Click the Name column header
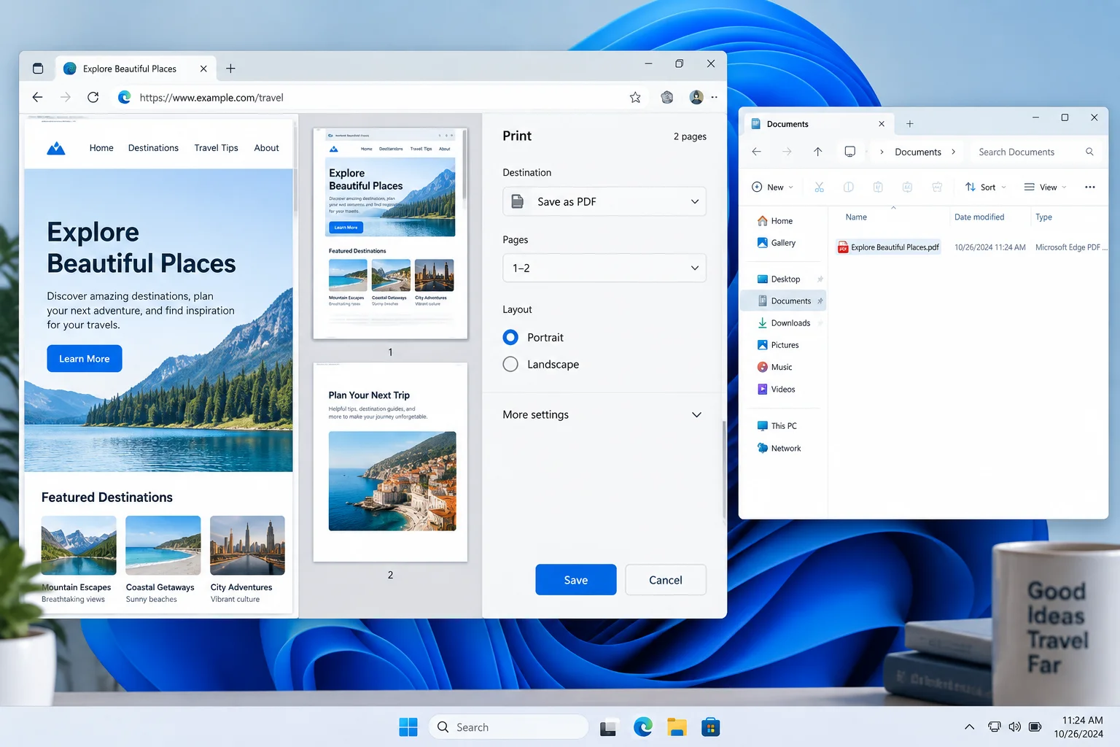 pyautogui.click(x=856, y=217)
